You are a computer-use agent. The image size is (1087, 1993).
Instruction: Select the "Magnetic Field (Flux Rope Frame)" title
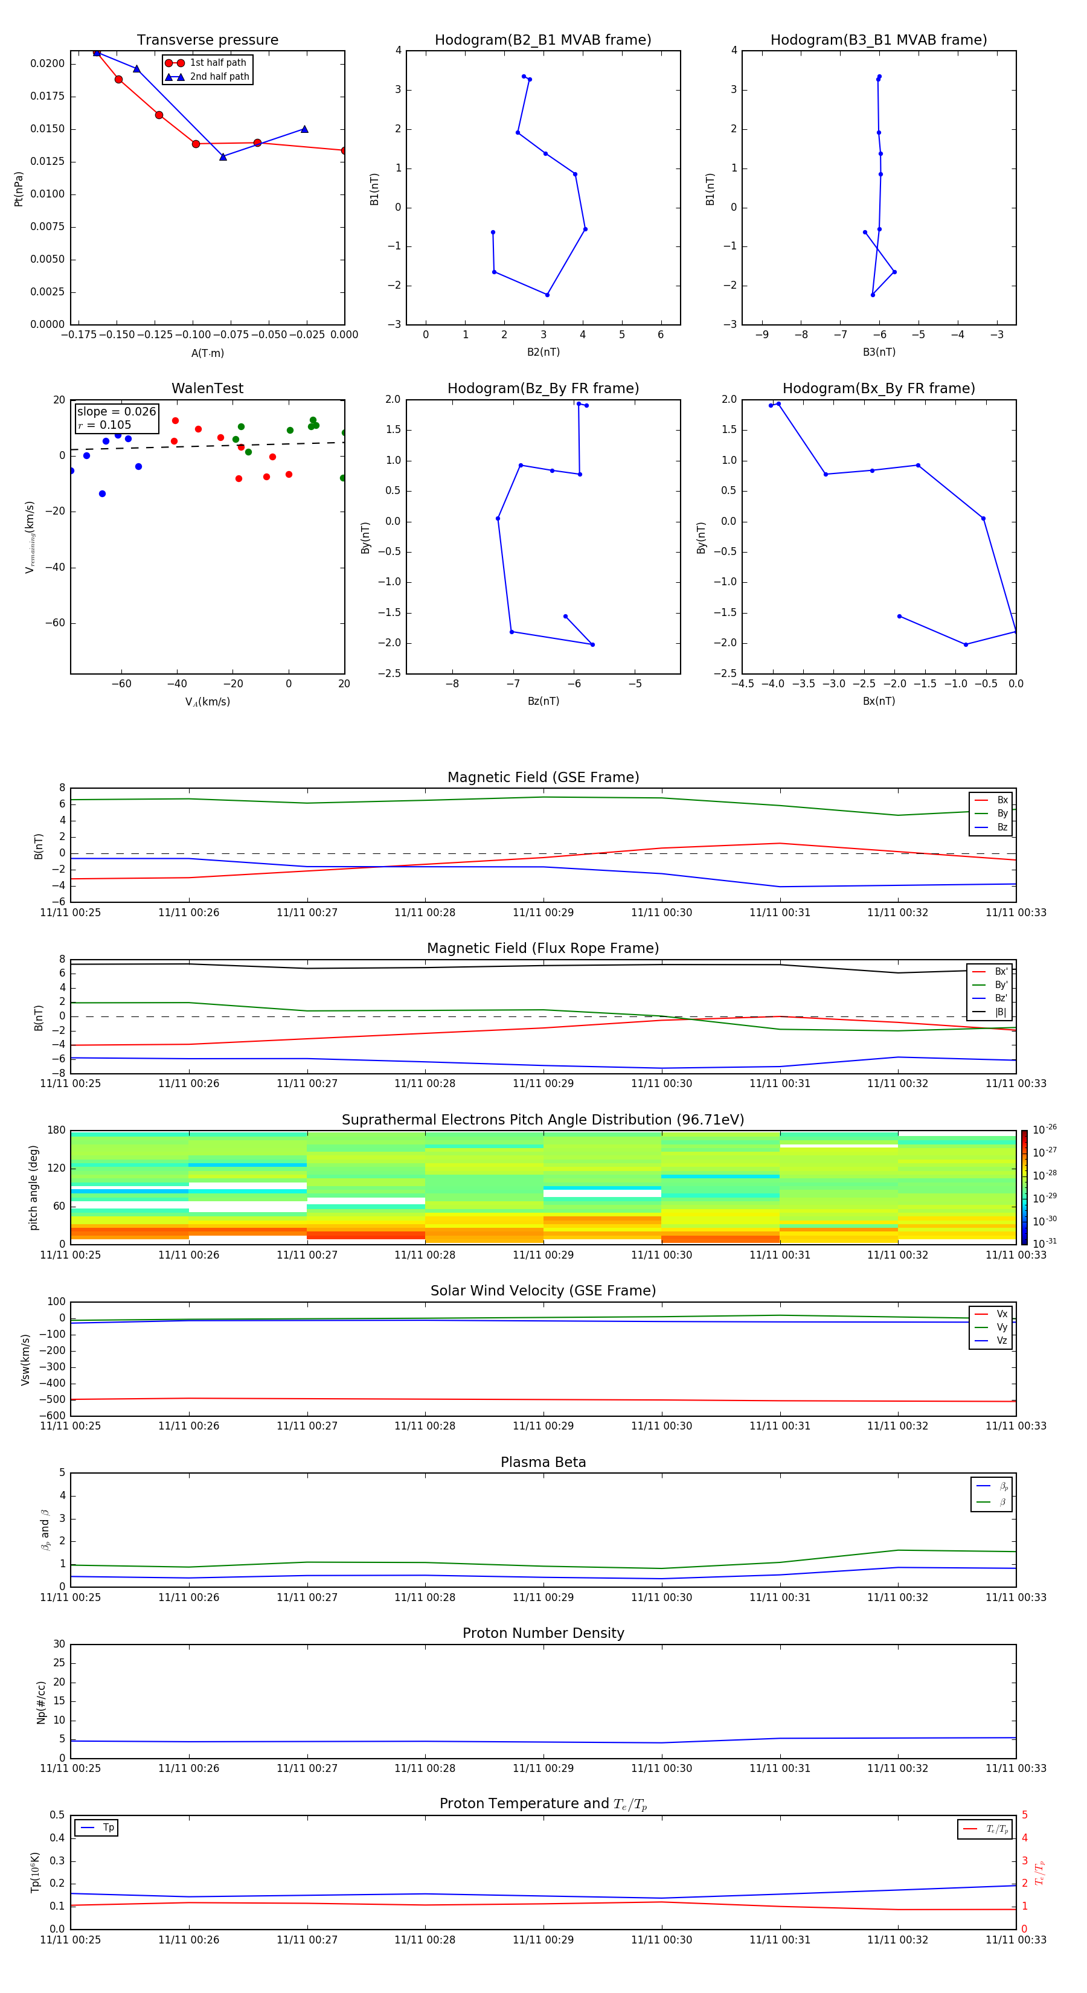tap(543, 948)
